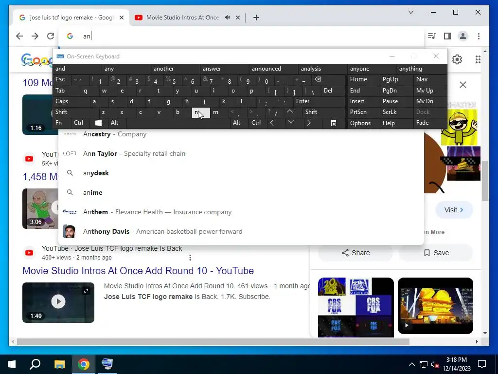Open On-Screen Keyboard taskbar icon

pyautogui.click(x=107, y=364)
